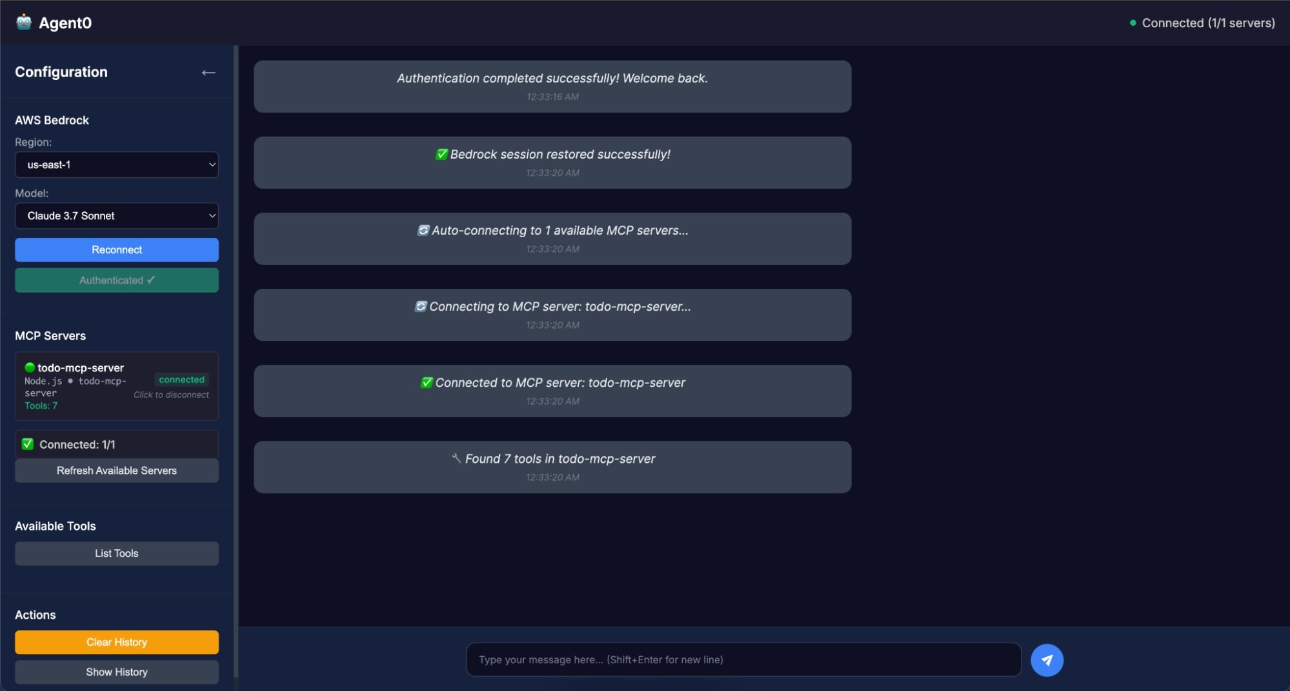Disconnect todo-mcp-server via the connected badge
This screenshot has width=1290, height=691.
[x=181, y=380]
